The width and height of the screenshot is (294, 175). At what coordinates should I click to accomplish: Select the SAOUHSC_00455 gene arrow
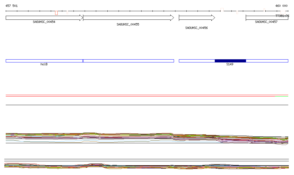[128, 18]
